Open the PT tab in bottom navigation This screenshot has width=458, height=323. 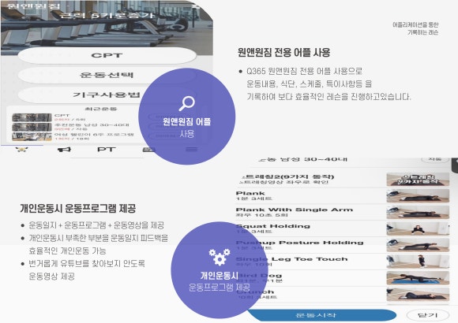point(107,150)
